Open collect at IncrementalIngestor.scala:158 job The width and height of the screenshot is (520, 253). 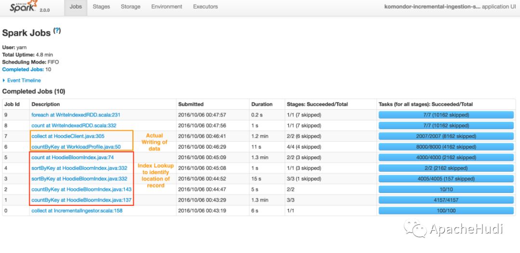(x=77, y=211)
